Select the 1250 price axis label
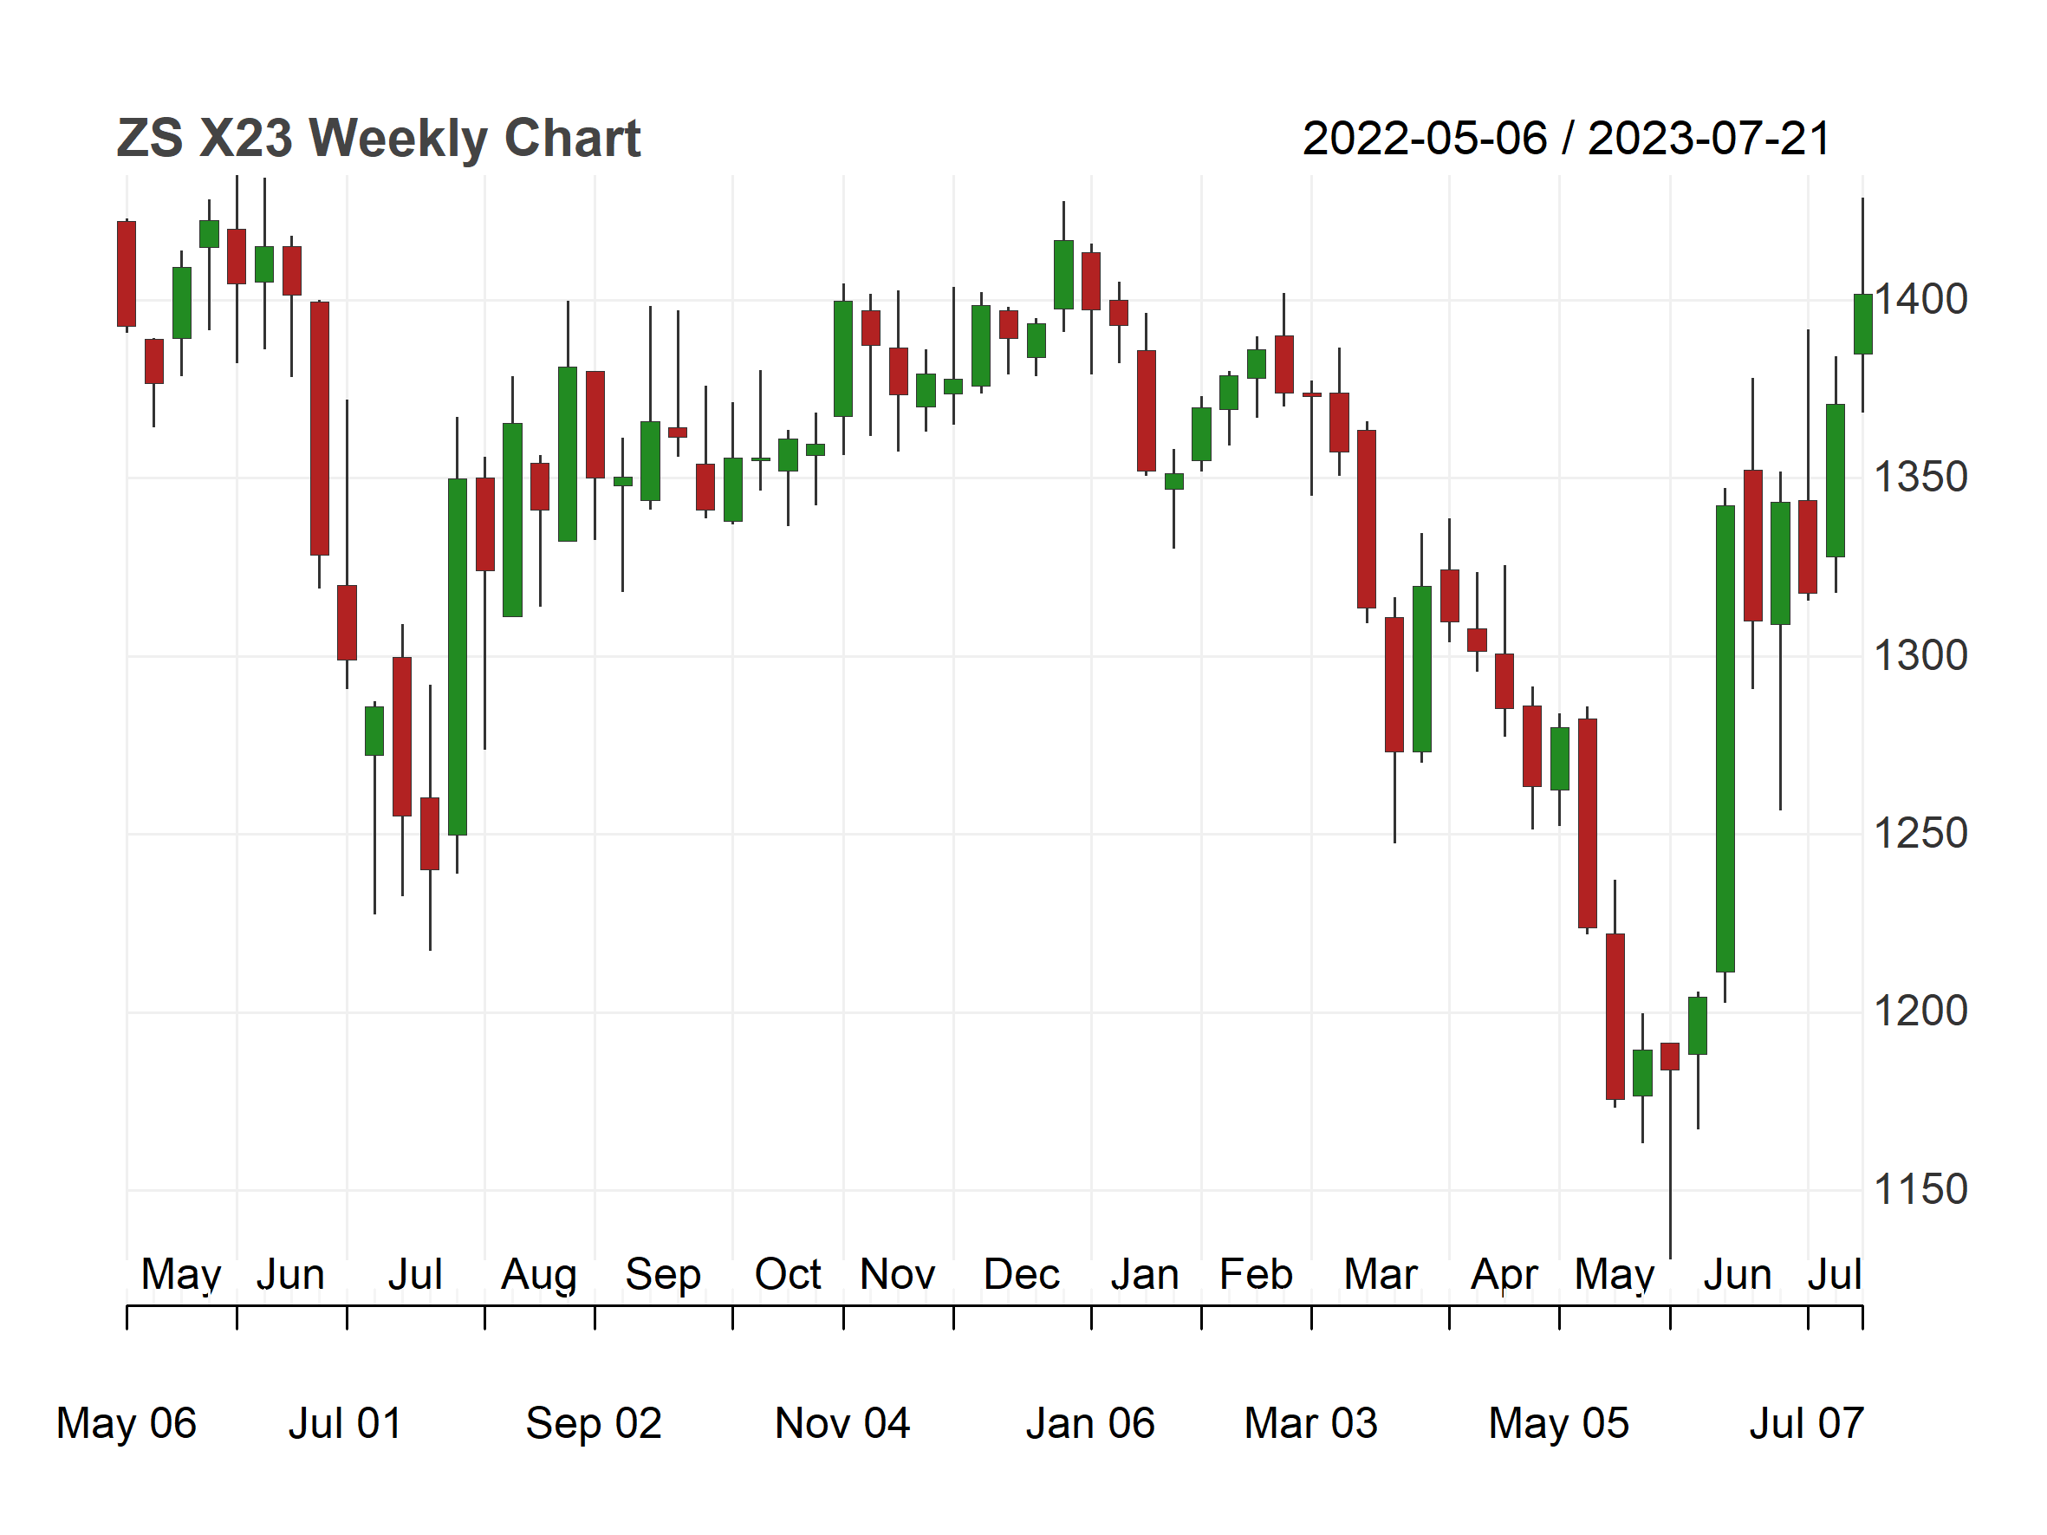Image resolution: width=2047 pixels, height=1535 pixels. click(x=1920, y=834)
